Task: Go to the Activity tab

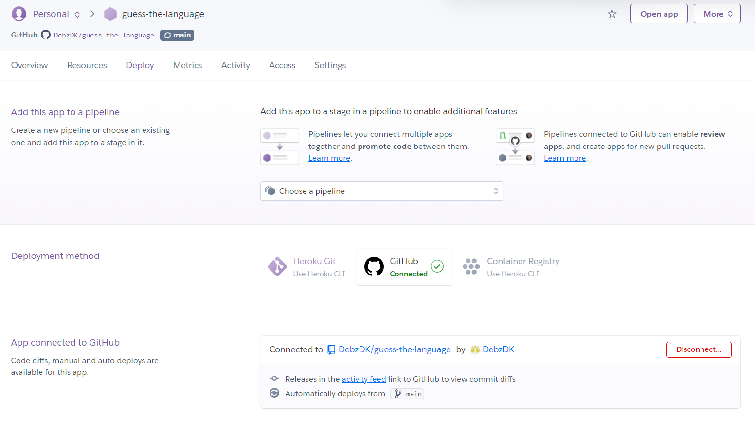Action: 235,65
